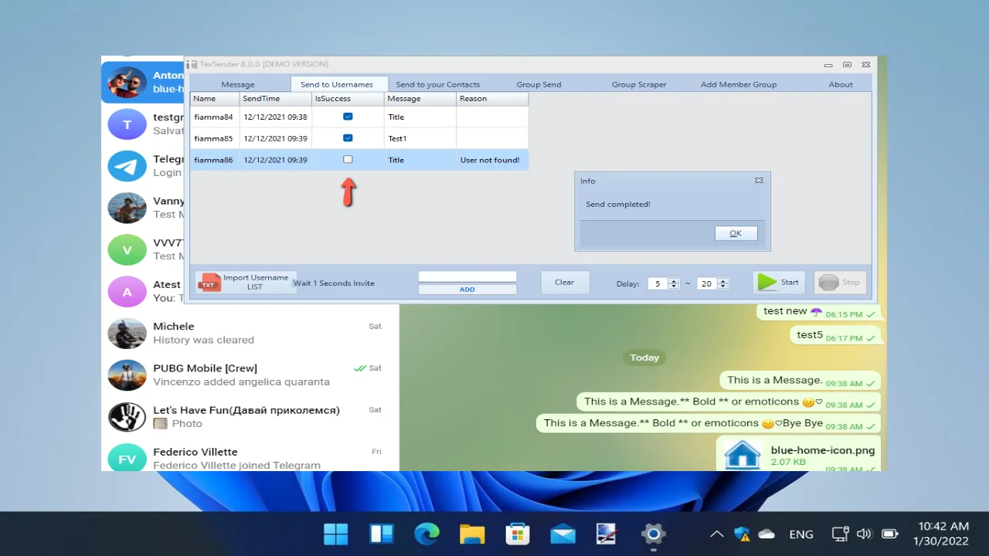
Task: Open Michele's profile photo in chat list
Action: click(127, 334)
